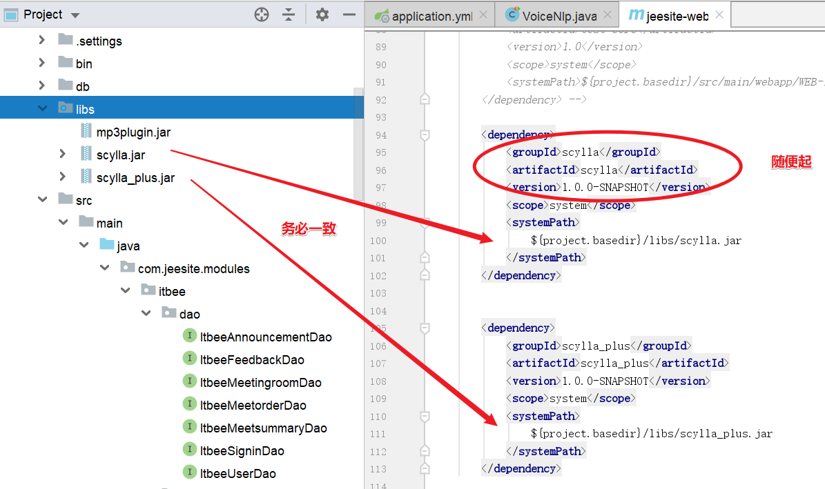Fold the dependency block at line 105

click(x=425, y=328)
